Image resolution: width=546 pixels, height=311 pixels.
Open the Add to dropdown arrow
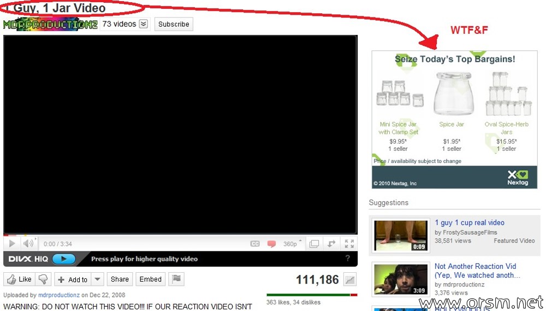(98, 279)
